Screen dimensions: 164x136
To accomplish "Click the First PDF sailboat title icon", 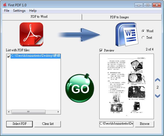I will pyautogui.click(x=5, y=5).
